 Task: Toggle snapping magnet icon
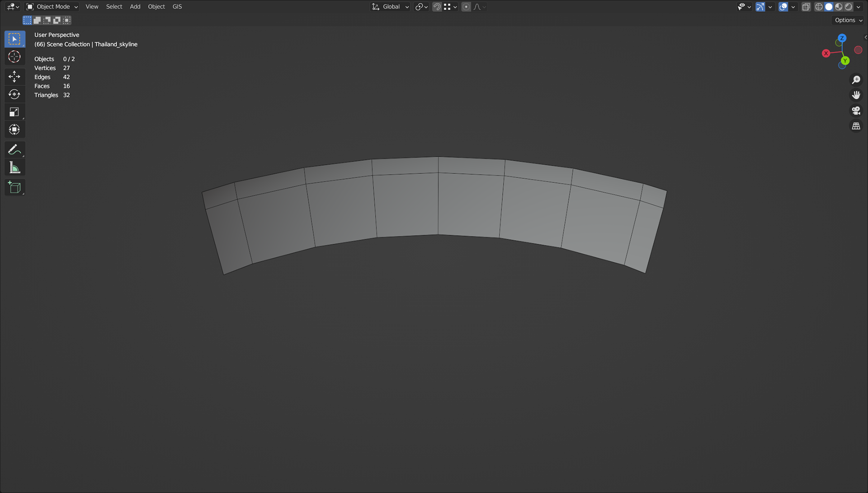(437, 7)
